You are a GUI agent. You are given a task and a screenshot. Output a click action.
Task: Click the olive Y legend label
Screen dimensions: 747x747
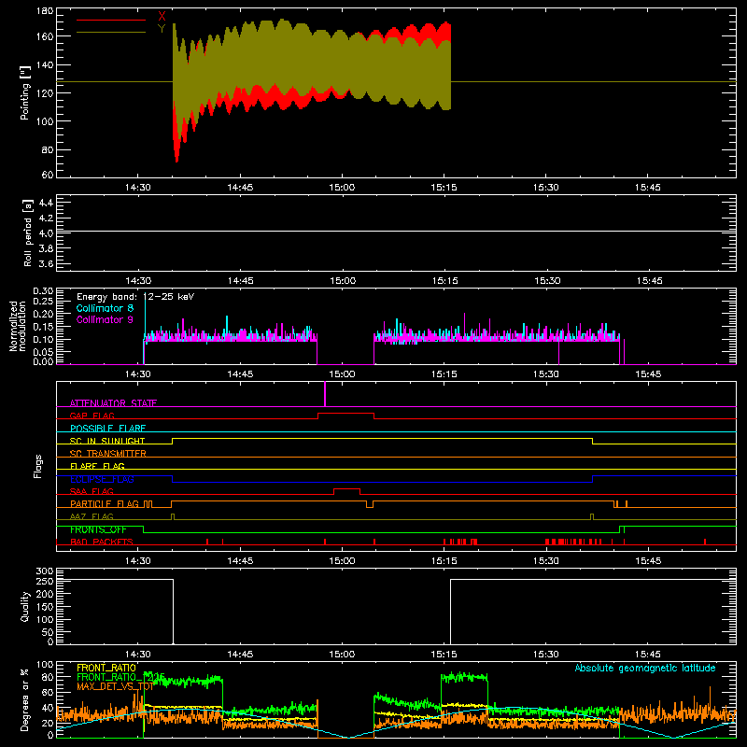162,29
